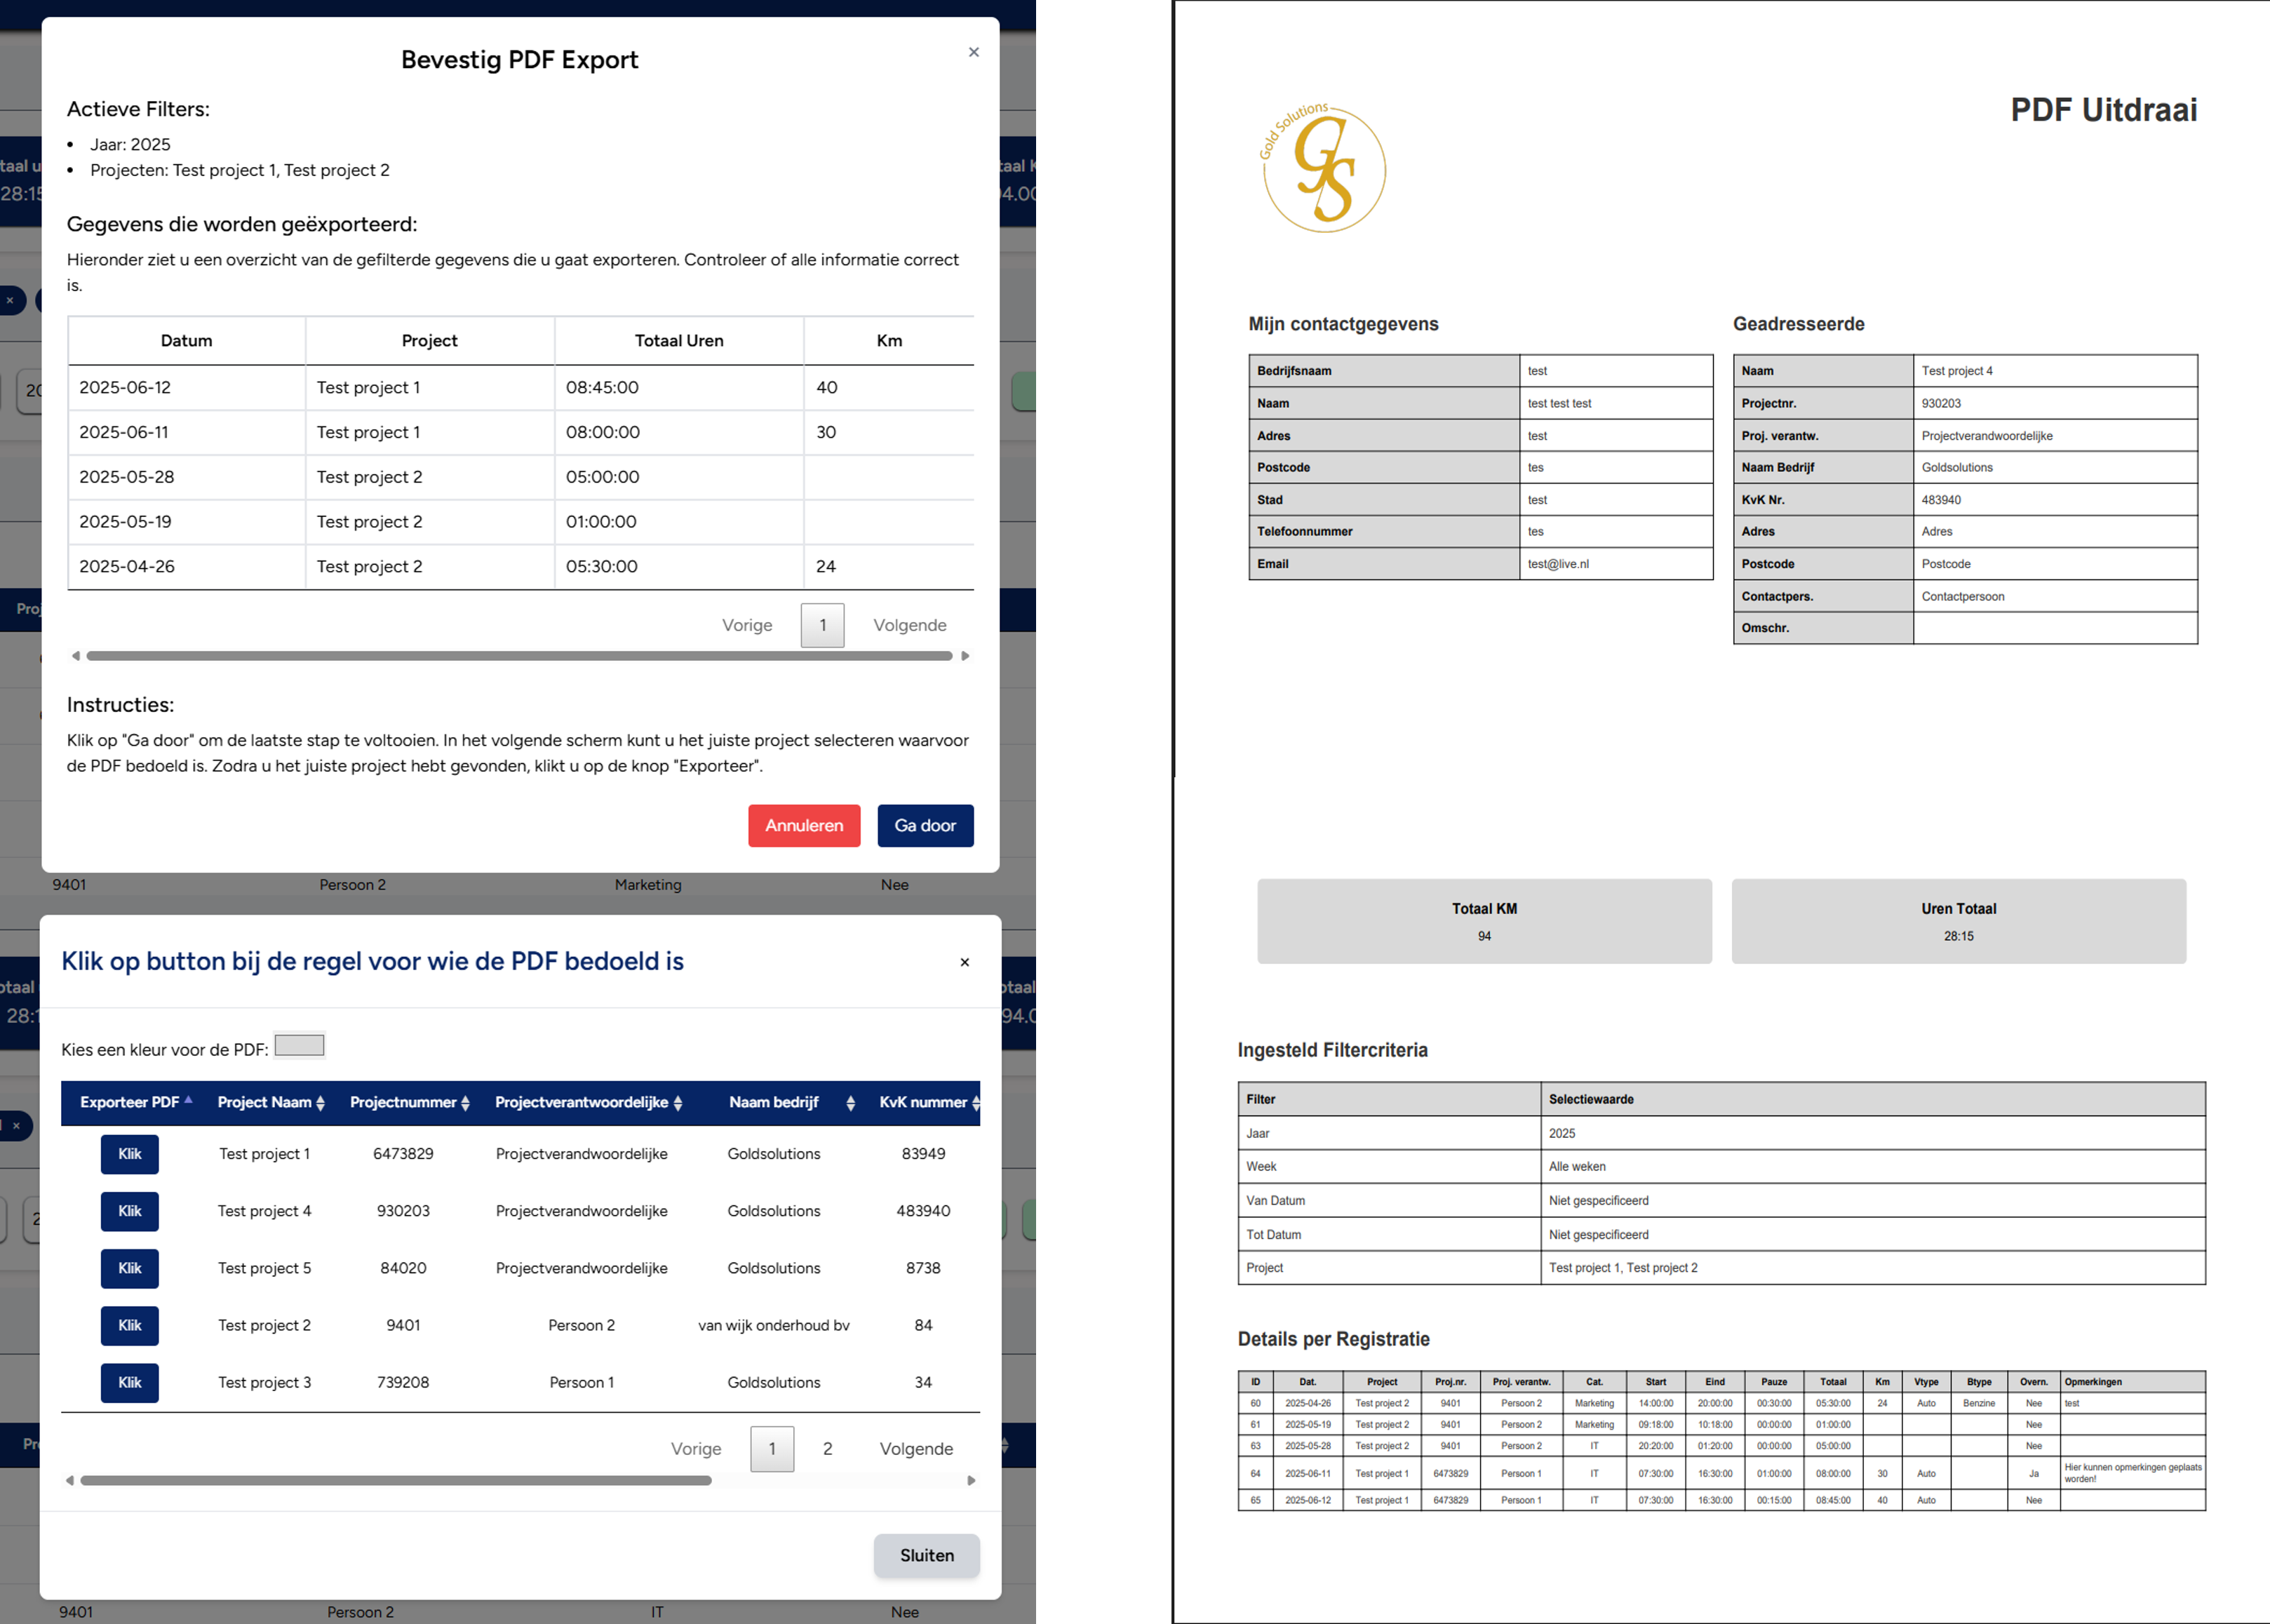Click Vorige in project list pagination

[x=696, y=1449]
